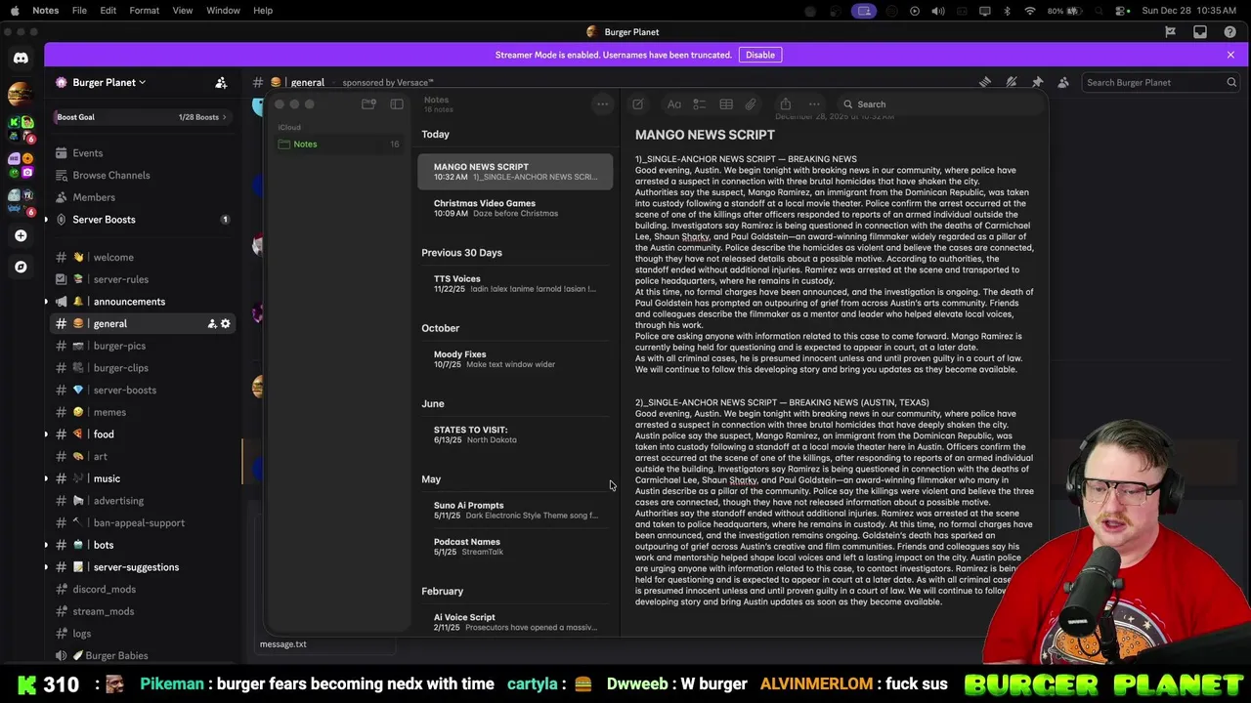Expand the food channel threads
This screenshot has width=1251, height=703.
coord(46,434)
